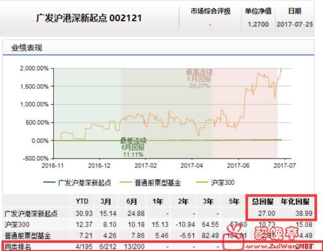Image resolution: width=323 pixels, height=251 pixels.
Task: Select the 1,500.00% y-axis label
Action: click(34, 86)
